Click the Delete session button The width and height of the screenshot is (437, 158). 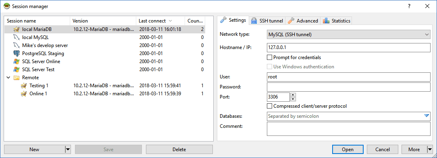point(179,150)
